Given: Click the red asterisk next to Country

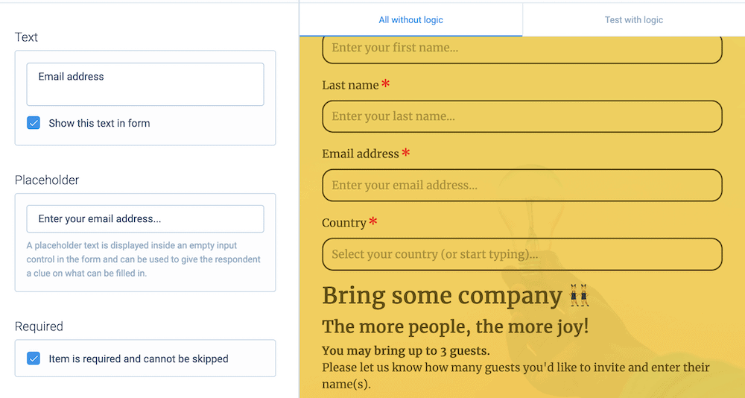Looking at the screenshot, I should pyautogui.click(x=373, y=221).
